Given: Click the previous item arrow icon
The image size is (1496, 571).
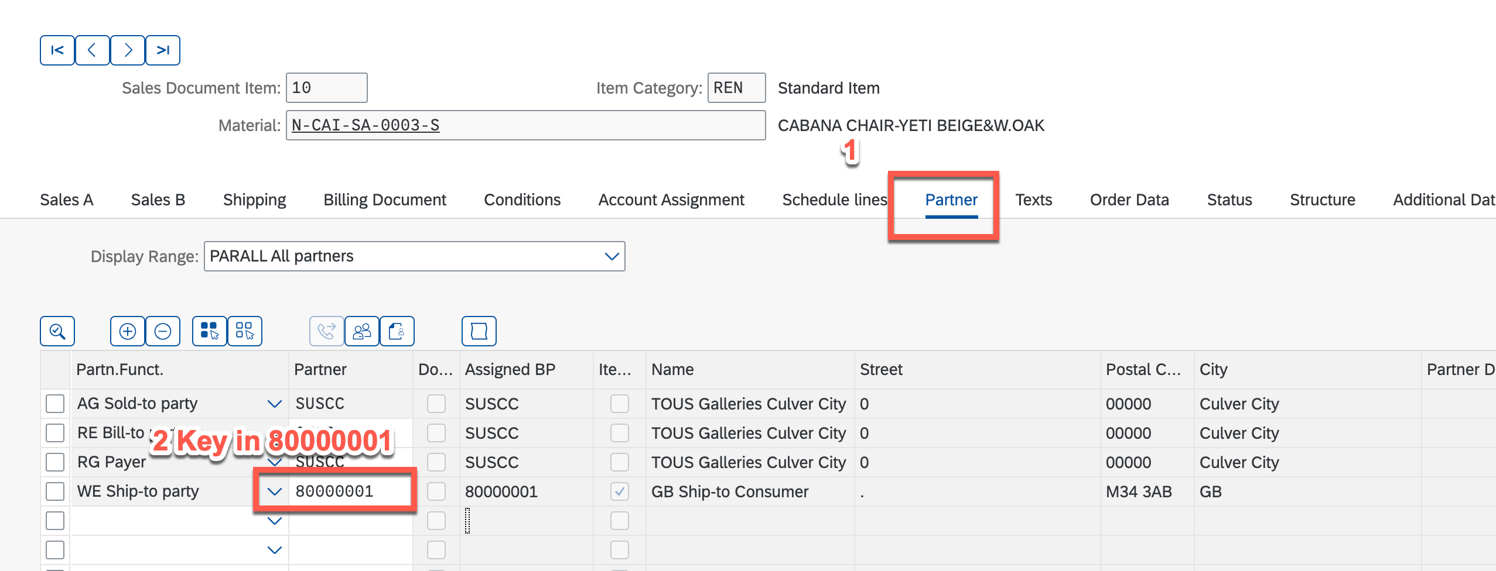Looking at the screenshot, I should click(x=92, y=50).
